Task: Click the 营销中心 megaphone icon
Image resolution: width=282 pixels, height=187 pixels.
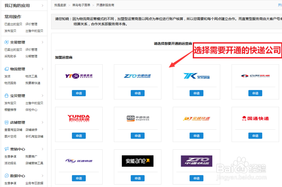Action: (6, 149)
